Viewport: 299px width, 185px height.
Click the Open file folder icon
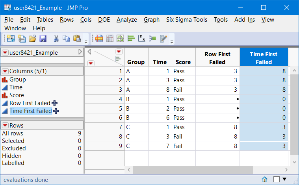coord(32,39)
